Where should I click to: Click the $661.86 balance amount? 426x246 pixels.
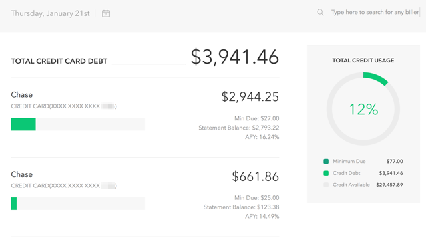(x=256, y=176)
